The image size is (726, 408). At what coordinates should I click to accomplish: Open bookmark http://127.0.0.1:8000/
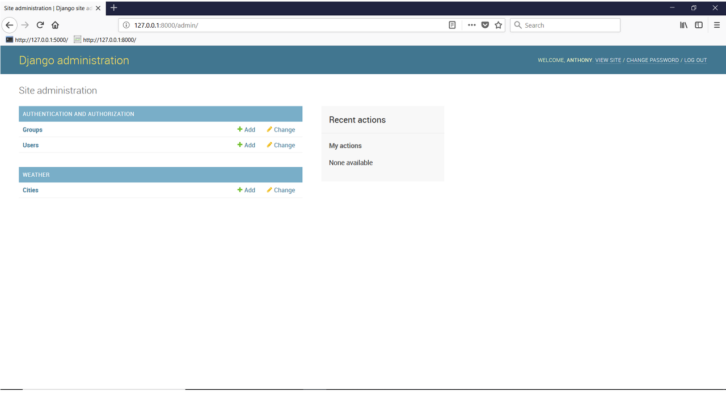(105, 40)
